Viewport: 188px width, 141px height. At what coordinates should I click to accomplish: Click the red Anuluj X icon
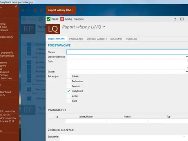tap(62, 19)
